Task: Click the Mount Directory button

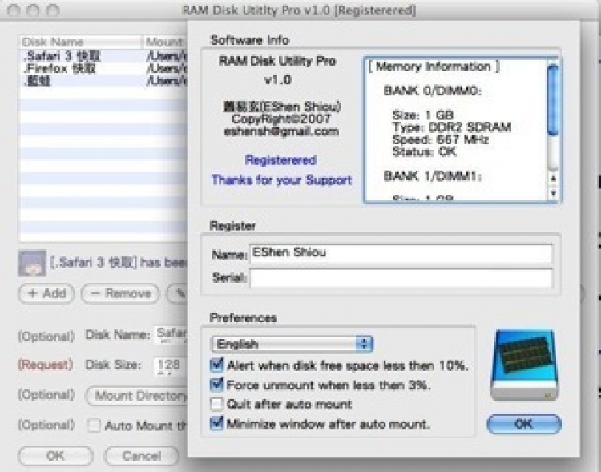Action: coord(137,396)
